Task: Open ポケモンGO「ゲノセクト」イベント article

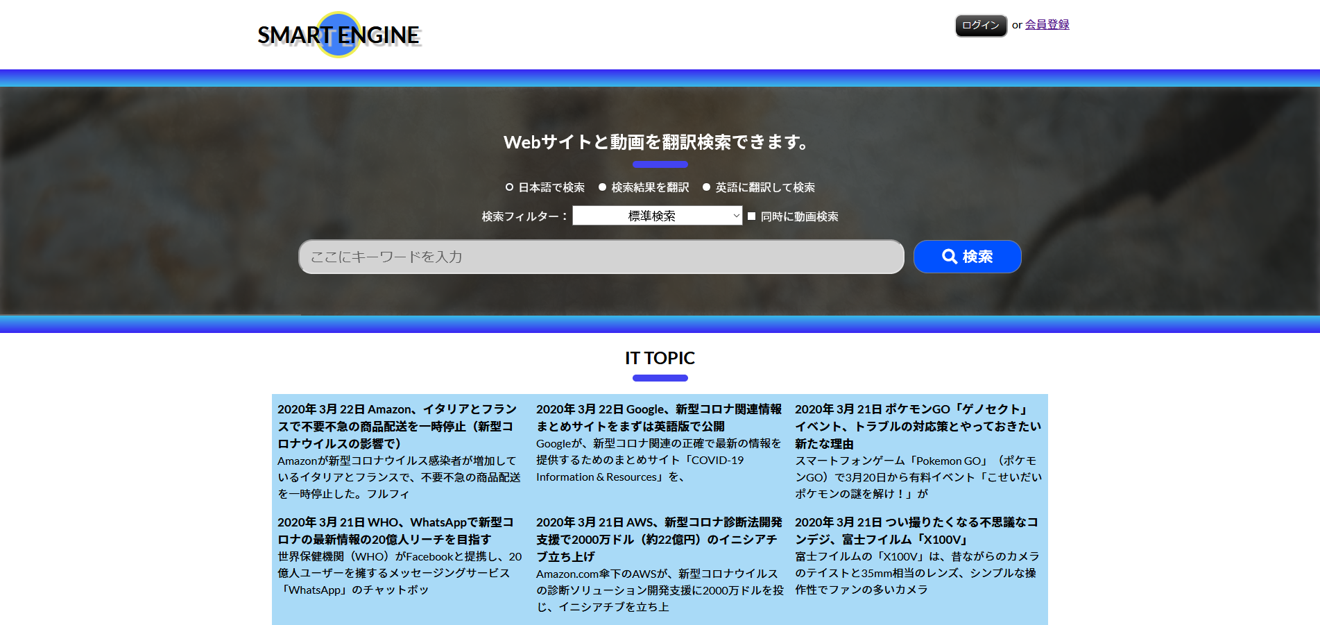Action: tap(918, 426)
